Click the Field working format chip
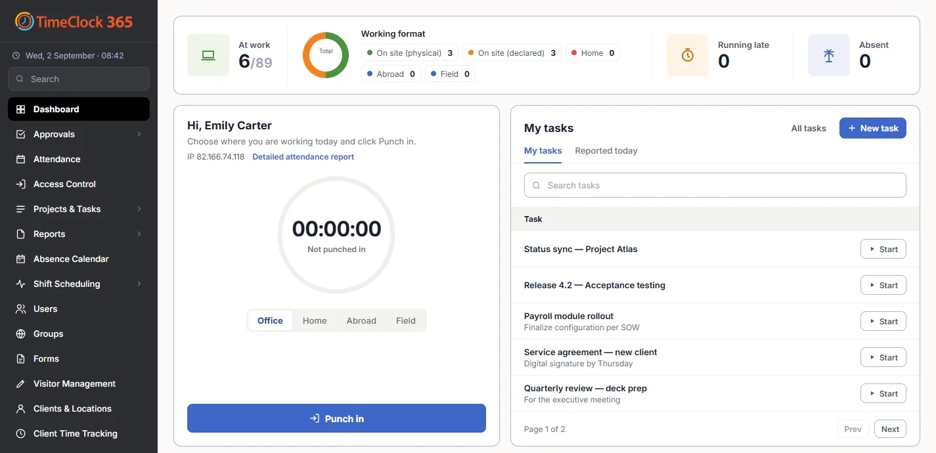The width and height of the screenshot is (936, 453). point(450,74)
